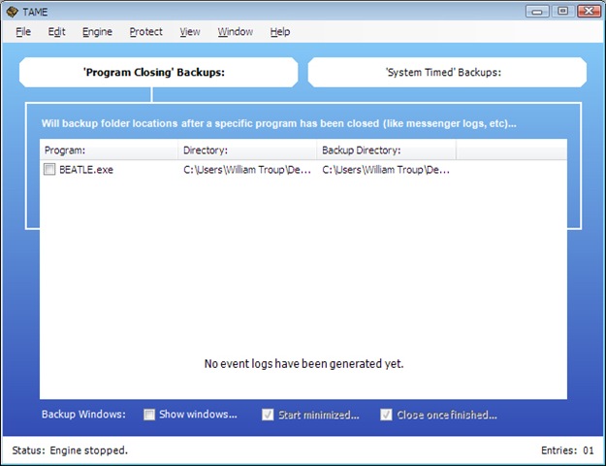
Task: Click the 'No event logs have been generated yet' message
Action: click(x=303, y=364)
